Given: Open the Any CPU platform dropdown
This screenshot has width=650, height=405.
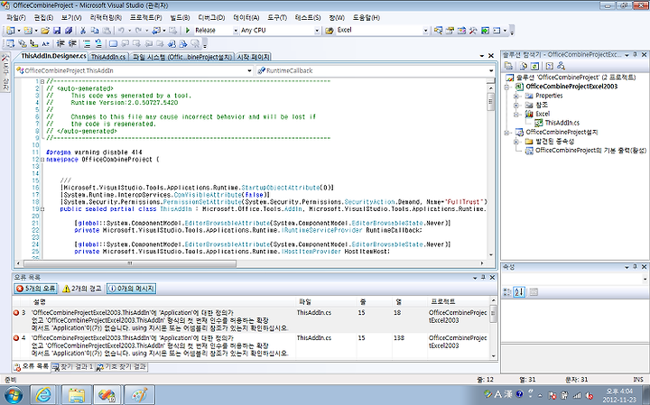Looking at the screenshot, I should point(317,31).
